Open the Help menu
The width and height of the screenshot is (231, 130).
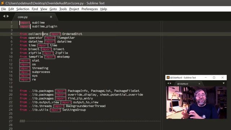coord(104,9)
